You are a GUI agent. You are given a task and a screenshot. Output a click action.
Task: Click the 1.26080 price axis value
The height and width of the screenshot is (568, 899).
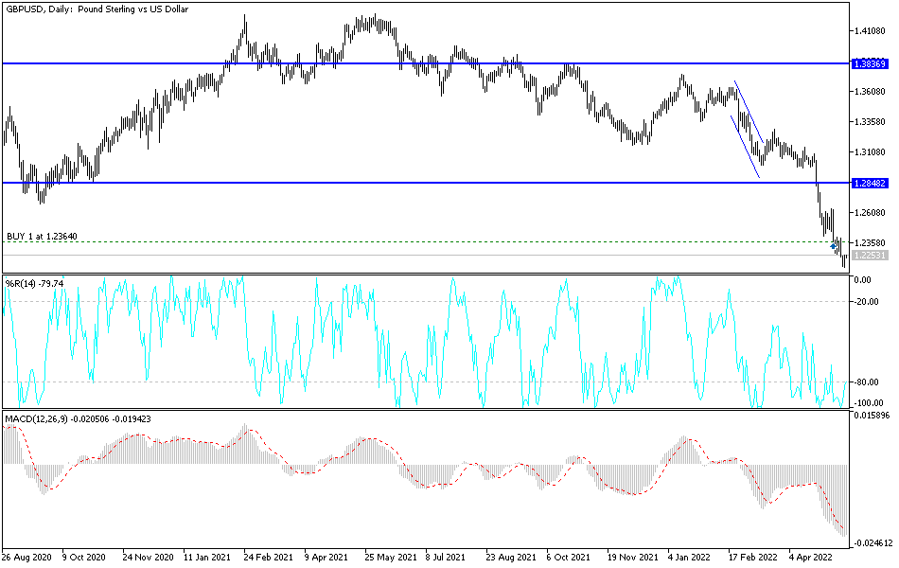pos(870,213)
